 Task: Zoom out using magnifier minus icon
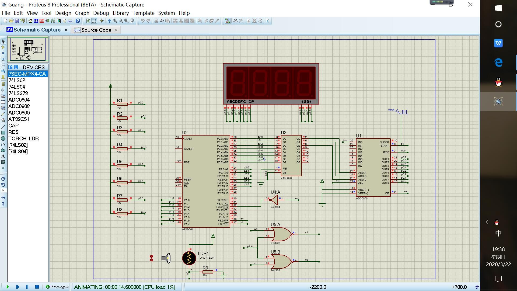pos(121,21)
